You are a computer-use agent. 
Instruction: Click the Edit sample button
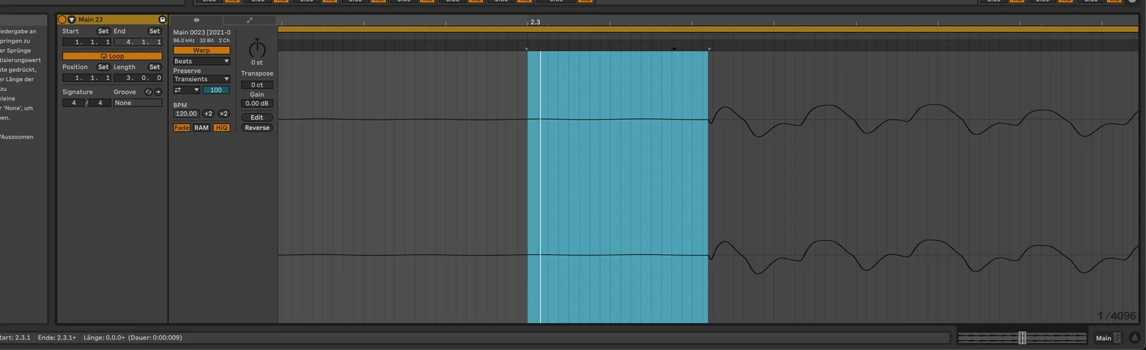tap(257, 118)
